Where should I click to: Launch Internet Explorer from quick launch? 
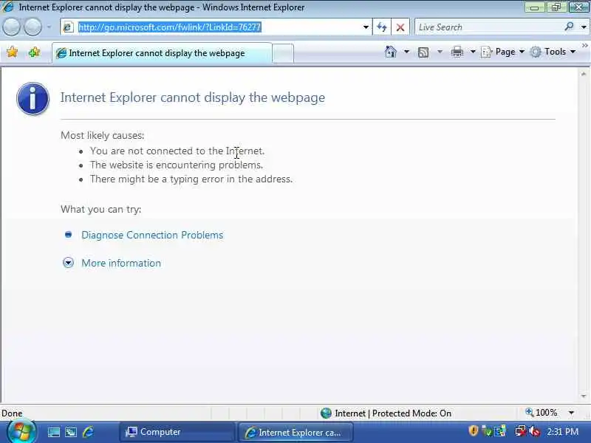pyautogui.click(x=88, y=432)
